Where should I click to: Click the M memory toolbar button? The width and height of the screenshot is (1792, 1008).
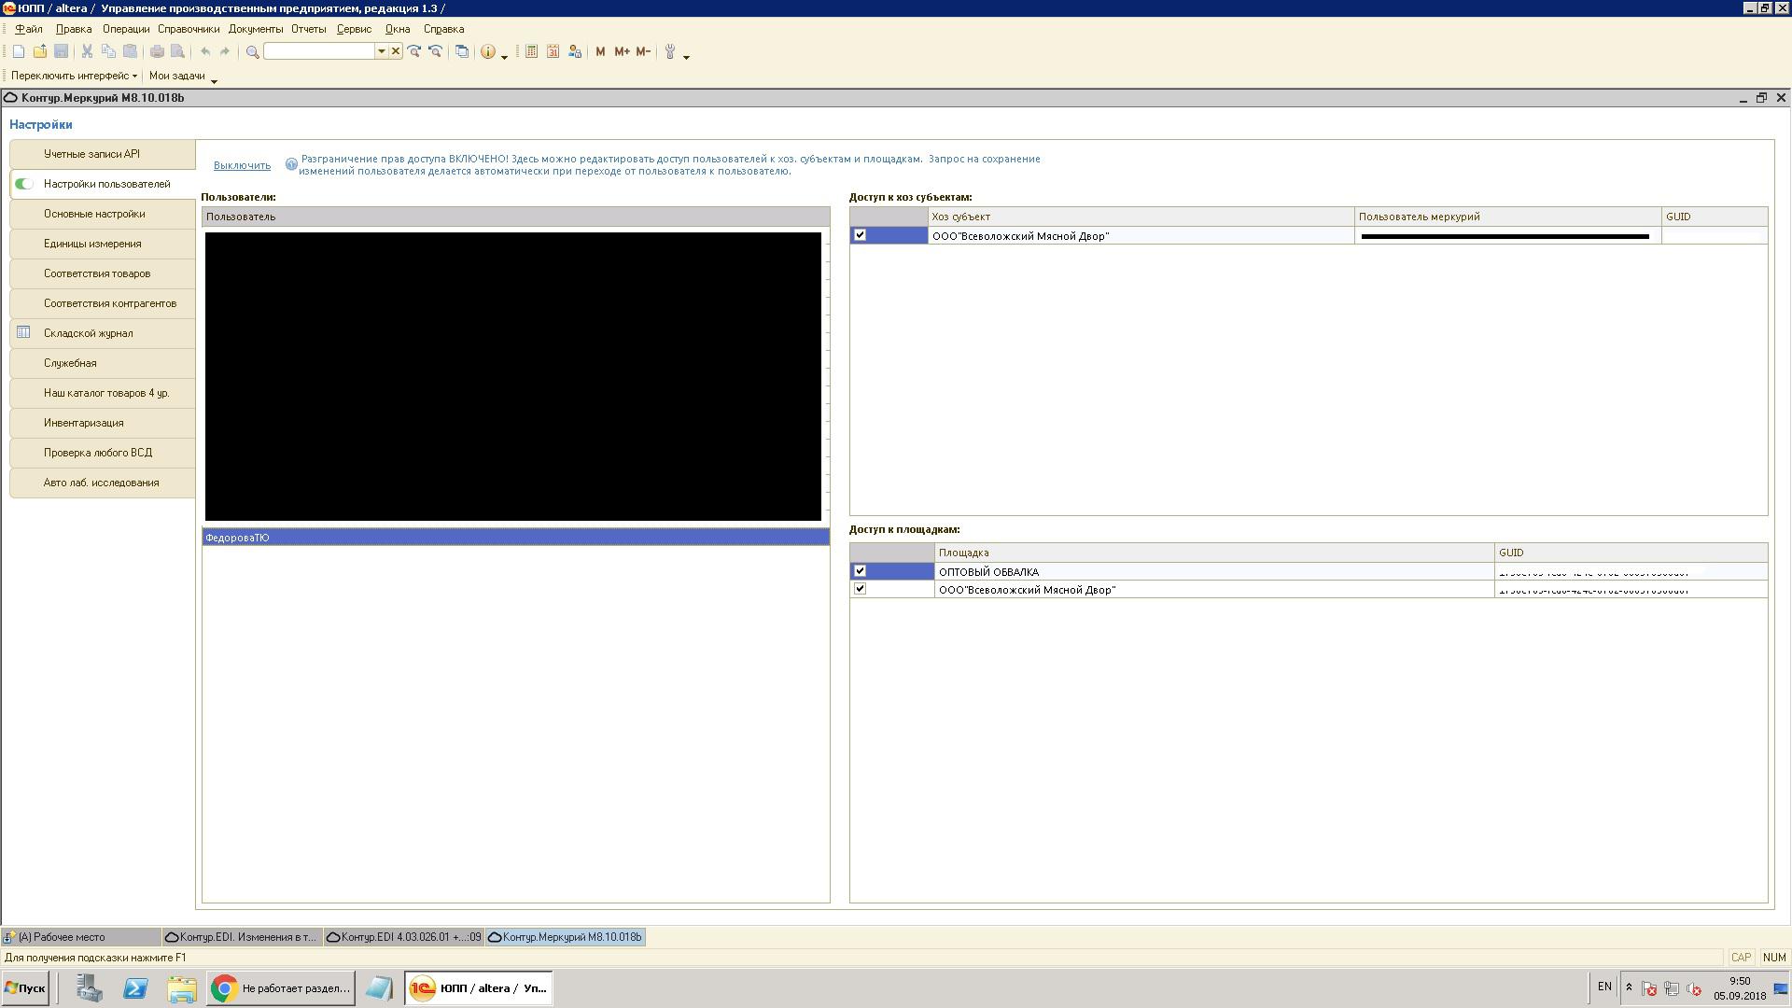pyautogui.click(x=600, y=52)
